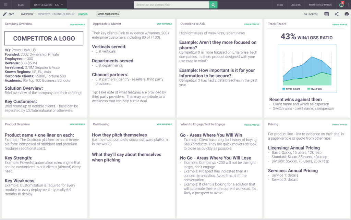Expand the Battlecards 4/5 dropdown arrow
This screenshot has height=220, width=351.
click(x=62, y=5)
